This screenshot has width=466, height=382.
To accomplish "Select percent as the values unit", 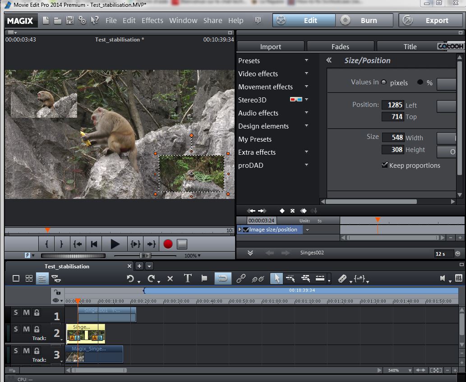I will 420,82.
